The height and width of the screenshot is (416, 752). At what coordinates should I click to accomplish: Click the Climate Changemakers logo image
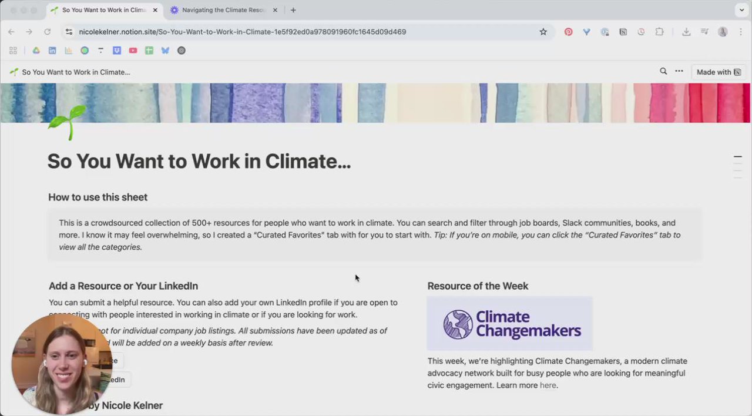510,324
